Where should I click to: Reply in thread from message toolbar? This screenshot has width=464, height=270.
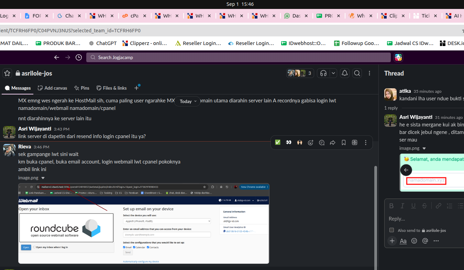(x=322, y=143)
